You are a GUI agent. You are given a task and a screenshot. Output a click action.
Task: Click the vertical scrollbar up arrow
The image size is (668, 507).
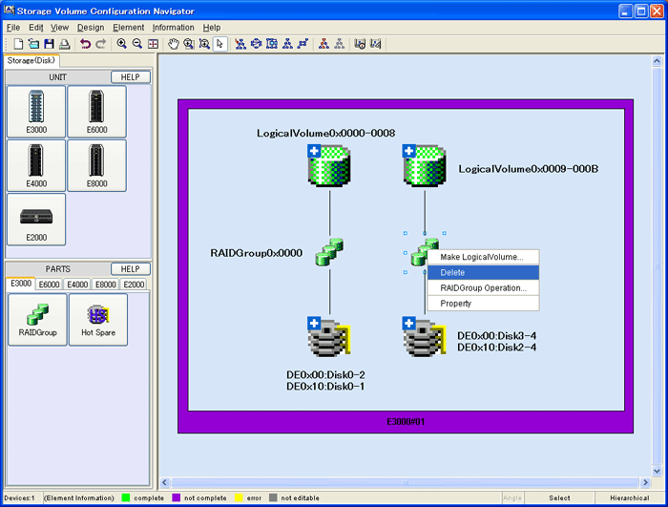pos(657,61)
